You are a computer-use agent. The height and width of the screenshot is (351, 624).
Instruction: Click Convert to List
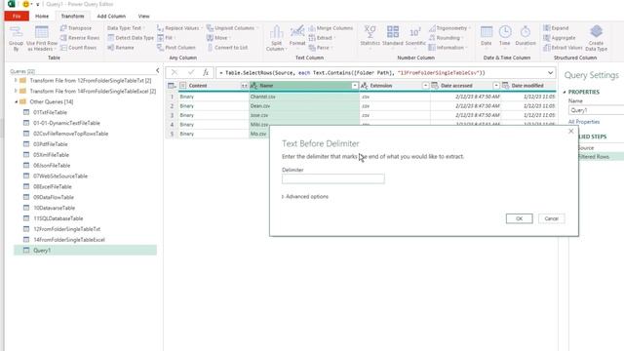(227, 48)
